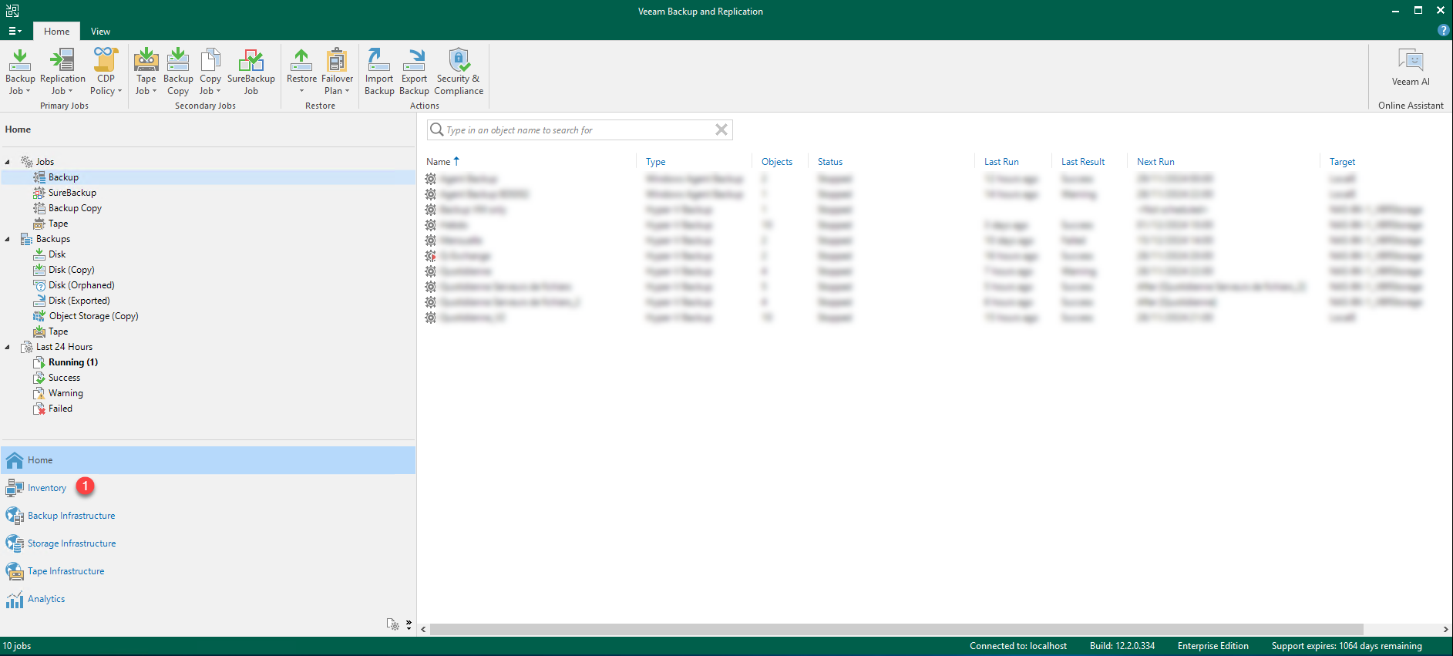Create a Backup Copy job
The height and width of the screenshot is (656, 1453).
178,72
